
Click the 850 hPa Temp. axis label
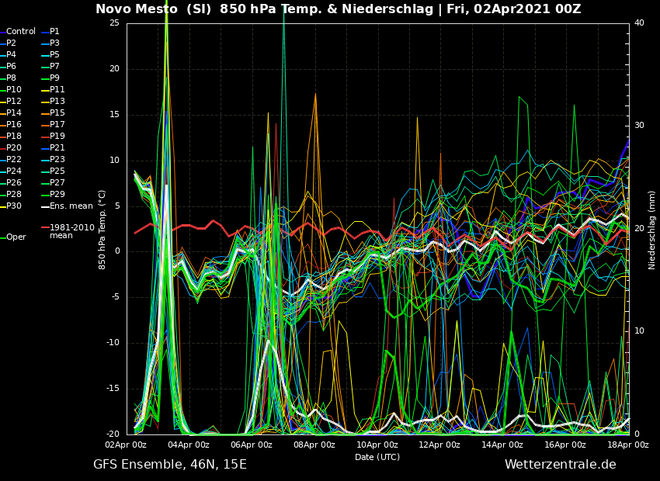click(102, 229)
